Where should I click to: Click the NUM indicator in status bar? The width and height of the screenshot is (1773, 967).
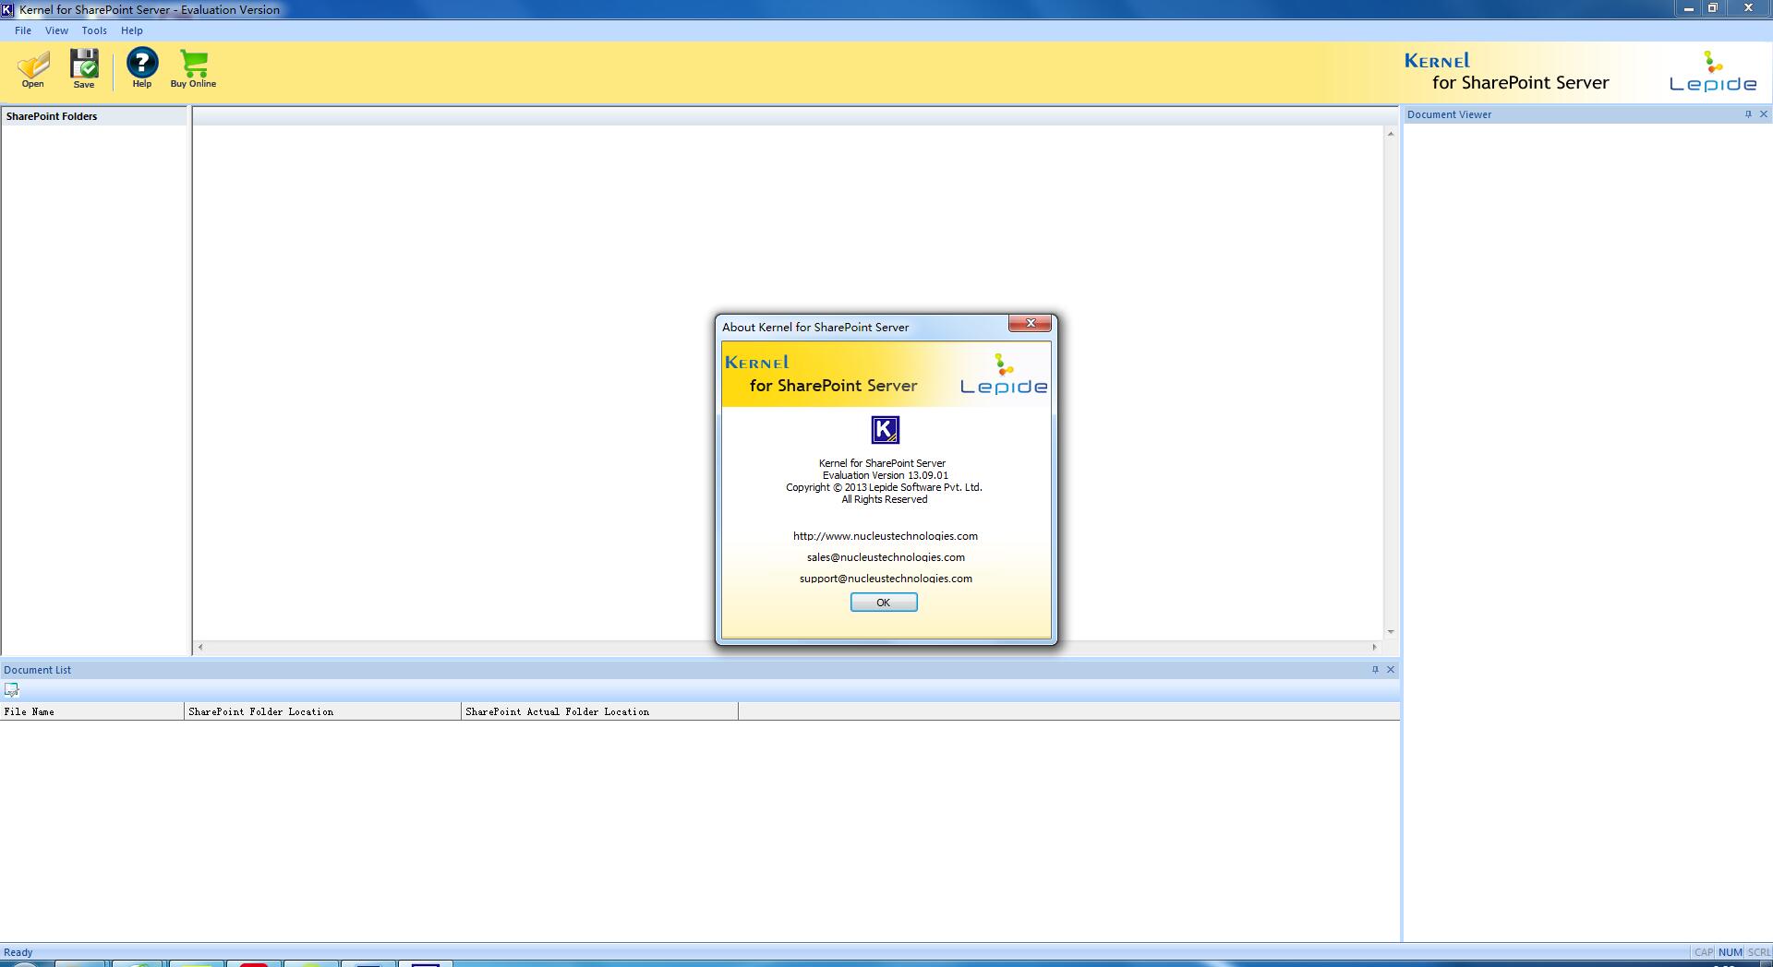pyautogui.click(x=1731, y=952)
